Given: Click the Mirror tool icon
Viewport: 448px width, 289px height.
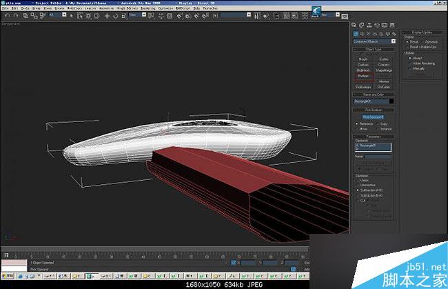Looking at the screenshot, I should (257, 16).
